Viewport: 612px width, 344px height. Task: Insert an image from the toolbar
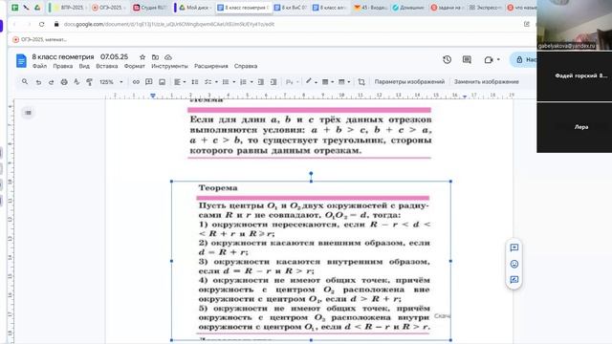162,82
